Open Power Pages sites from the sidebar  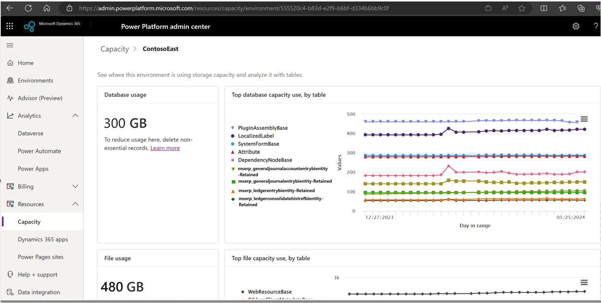(41, 256)
